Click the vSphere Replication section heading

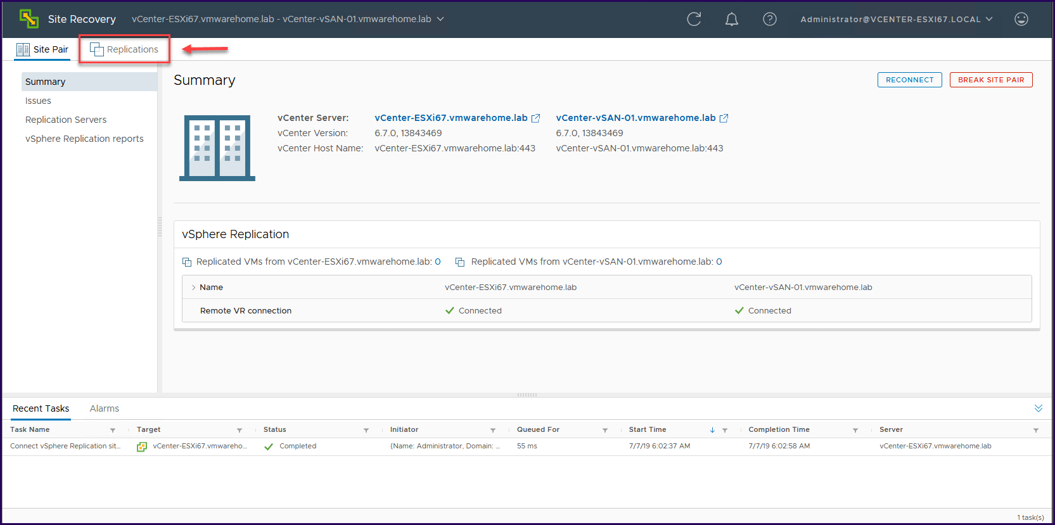[x=235, y=234]
